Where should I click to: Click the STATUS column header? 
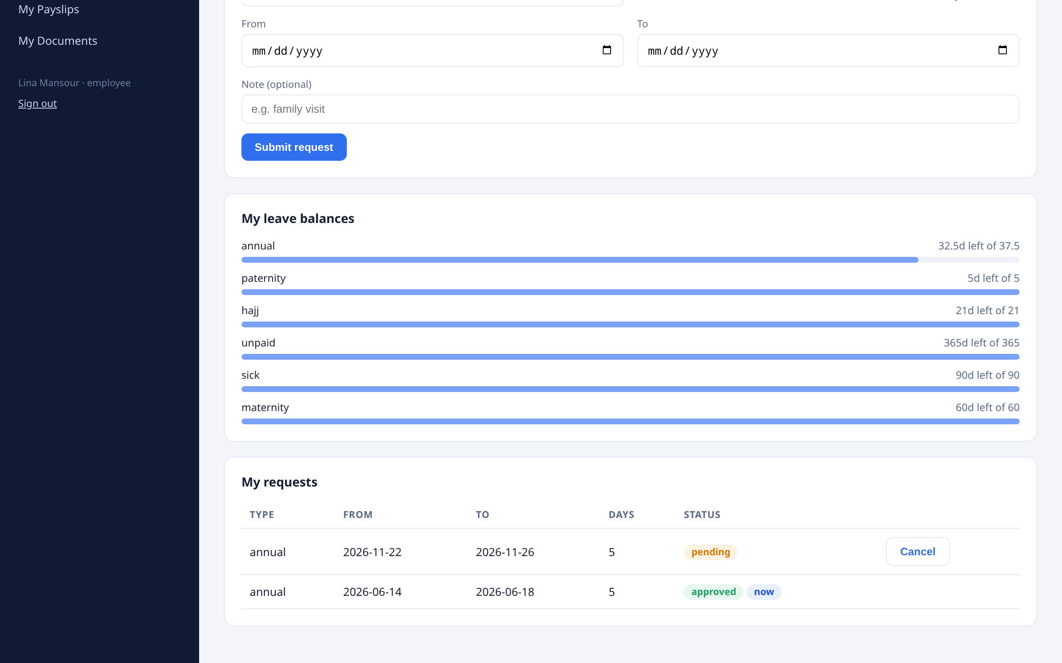point(702,515)
